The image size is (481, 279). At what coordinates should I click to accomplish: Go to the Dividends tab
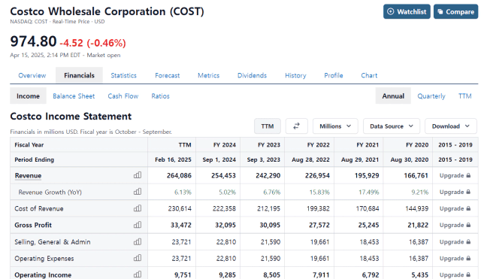click(252, 75)
